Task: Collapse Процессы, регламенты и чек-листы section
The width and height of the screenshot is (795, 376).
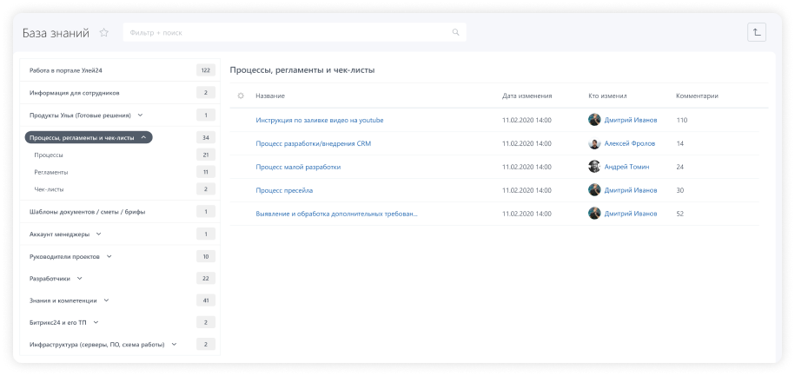Action: tap(143, 137)
